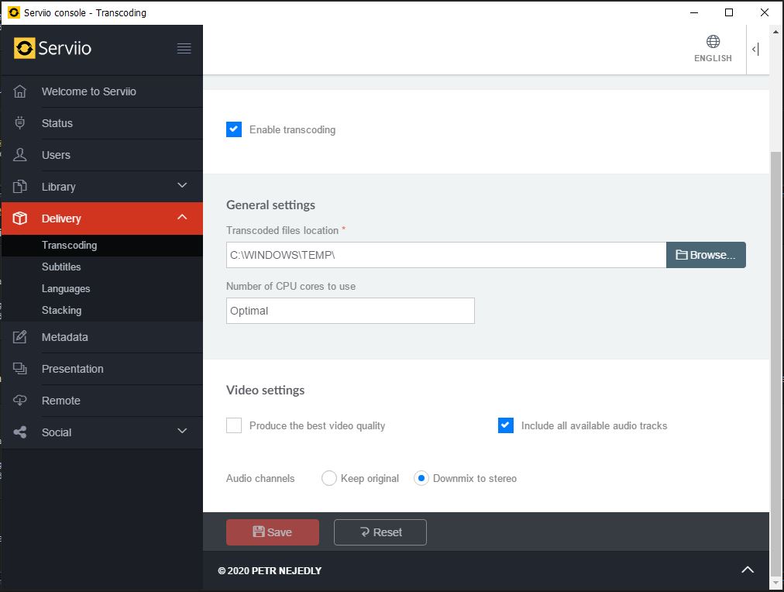Click the Presentation screens icon
784x592 pixels.
(20, 369)
